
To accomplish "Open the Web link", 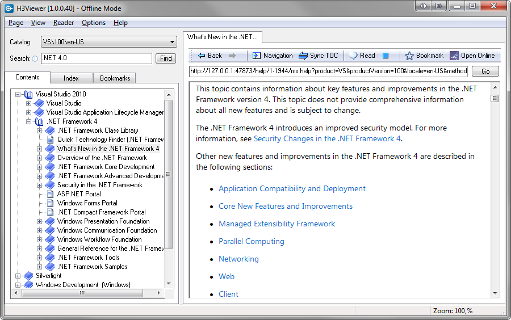I will pyautogui.click(x=227, y=277).
